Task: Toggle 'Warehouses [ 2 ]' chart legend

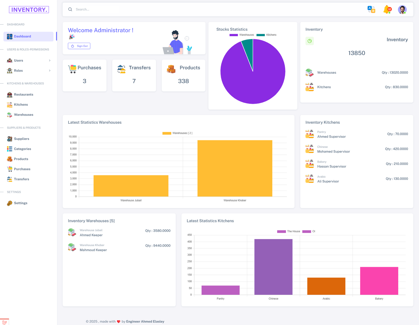Action: click(177, 133)
